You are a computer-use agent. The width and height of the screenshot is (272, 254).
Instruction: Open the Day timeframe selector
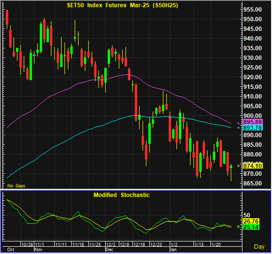pos(259,247)
